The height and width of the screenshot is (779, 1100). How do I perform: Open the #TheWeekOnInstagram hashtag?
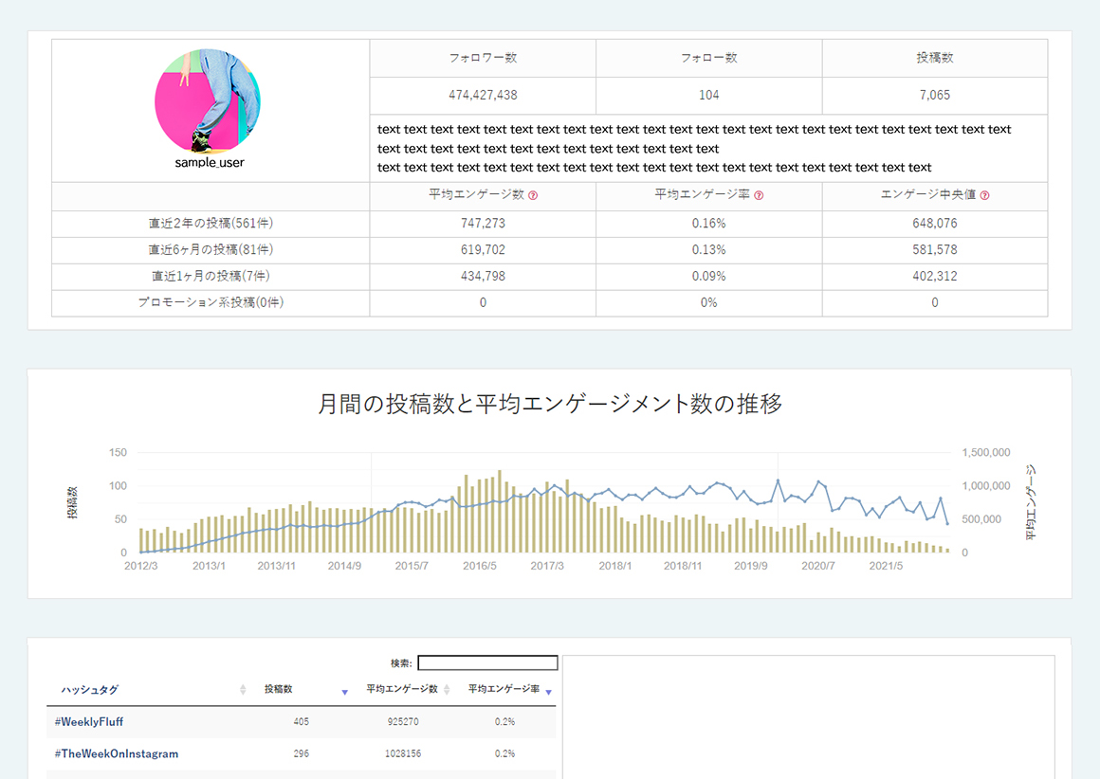tap(117, 753)
